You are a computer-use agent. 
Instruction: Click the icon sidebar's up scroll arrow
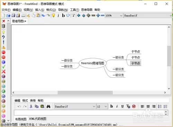[x=8, y=21]
